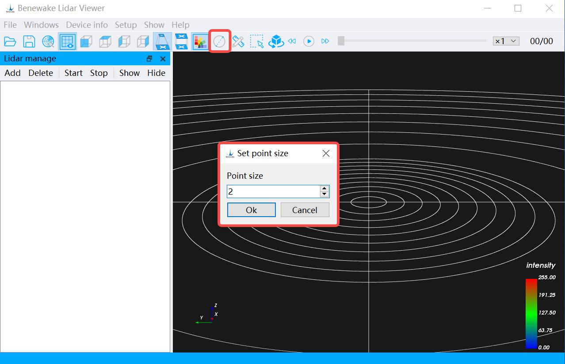Toggle the orthographic projection icon
This screenshot has width=565, height=364.
pyautogui.click(x=181, y=41)
